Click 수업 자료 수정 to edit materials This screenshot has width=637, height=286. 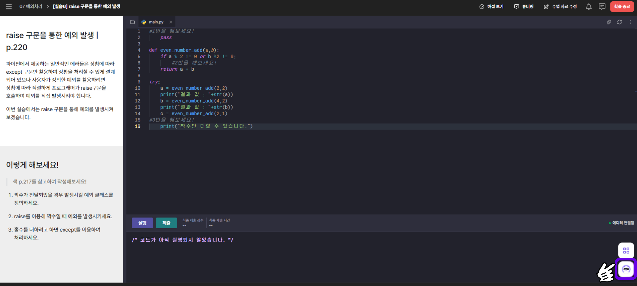pyautogui.click(x=560, y=7)
